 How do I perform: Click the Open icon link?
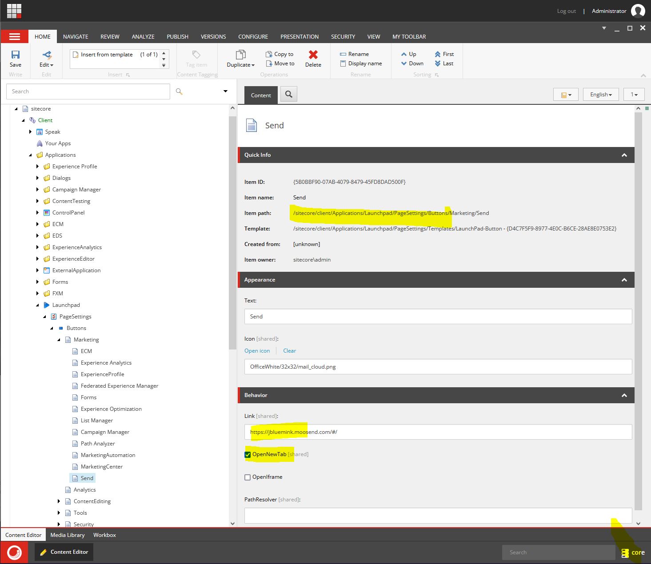[x=257, y=351]
